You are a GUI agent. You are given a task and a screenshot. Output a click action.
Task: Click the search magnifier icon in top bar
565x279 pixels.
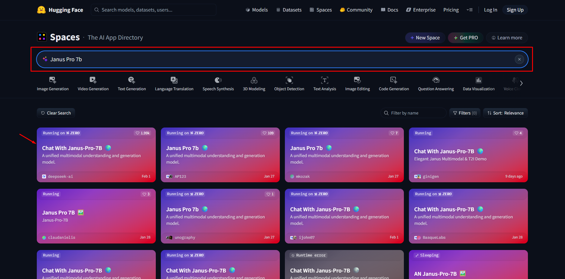[96, 10]
